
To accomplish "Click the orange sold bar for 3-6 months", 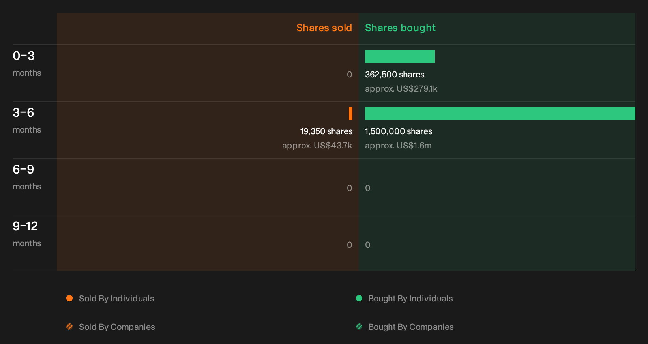I will 350,114.
